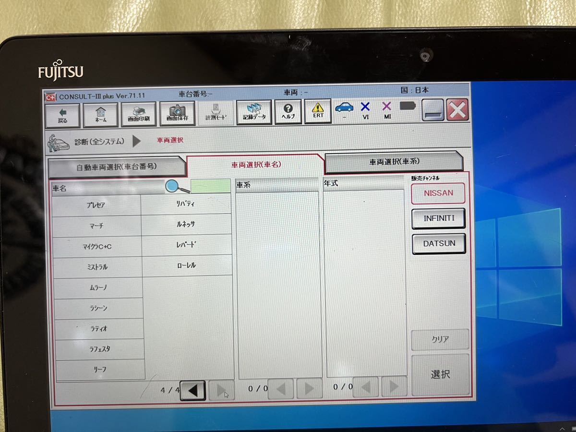Click next page arrow under 車系 list

[x=310, y=388]
